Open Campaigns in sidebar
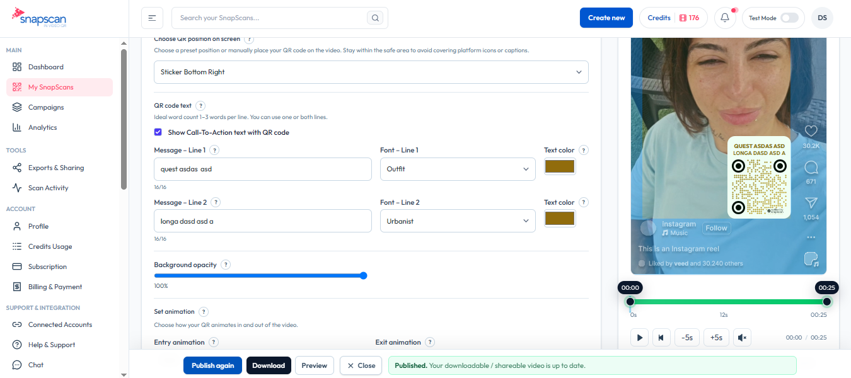The image size is (851, 378). [x=60, y=107]
